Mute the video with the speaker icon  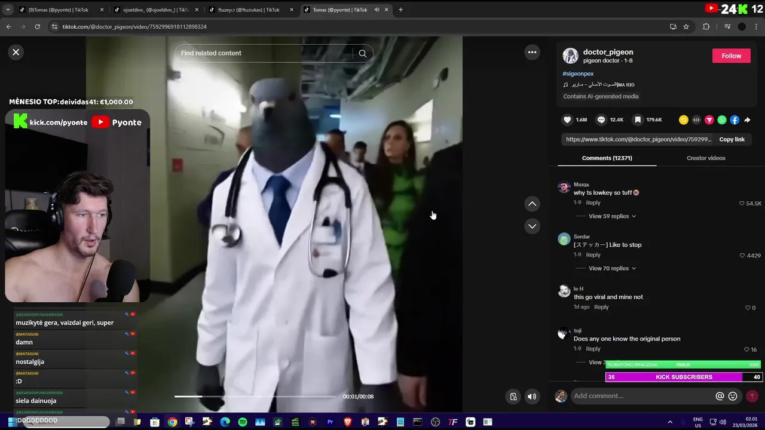[x=532, y=397]
